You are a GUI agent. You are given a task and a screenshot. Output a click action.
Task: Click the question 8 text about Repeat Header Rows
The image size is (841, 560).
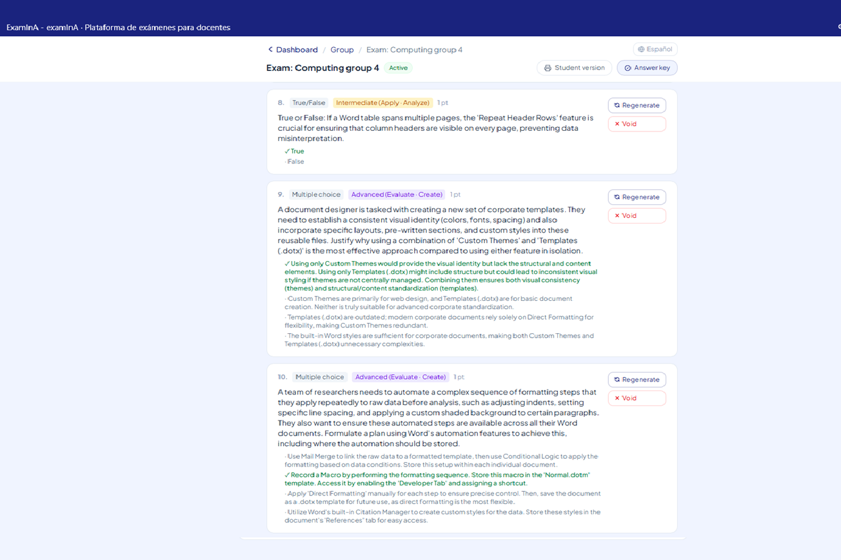coord(435,128)
